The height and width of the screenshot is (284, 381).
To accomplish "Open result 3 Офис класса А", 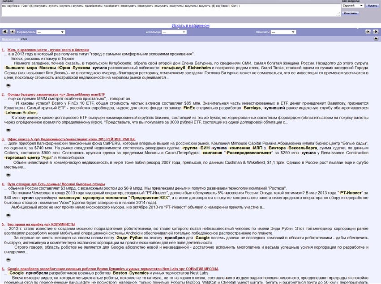I will click(x=71, y=140).
